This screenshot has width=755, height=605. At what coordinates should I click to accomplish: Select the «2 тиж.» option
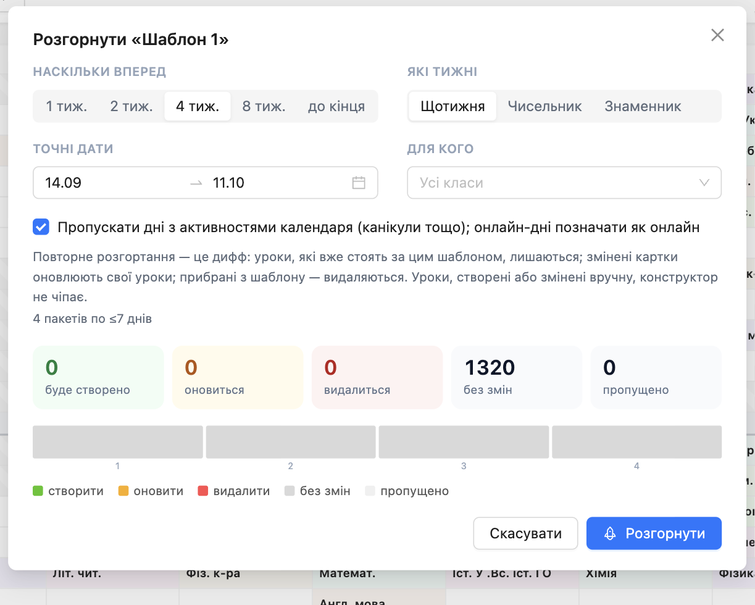(x=131, y=106)
